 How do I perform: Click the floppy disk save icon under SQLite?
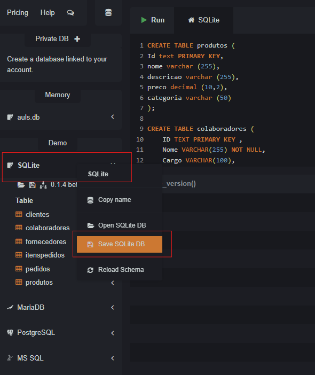(32, 185)
